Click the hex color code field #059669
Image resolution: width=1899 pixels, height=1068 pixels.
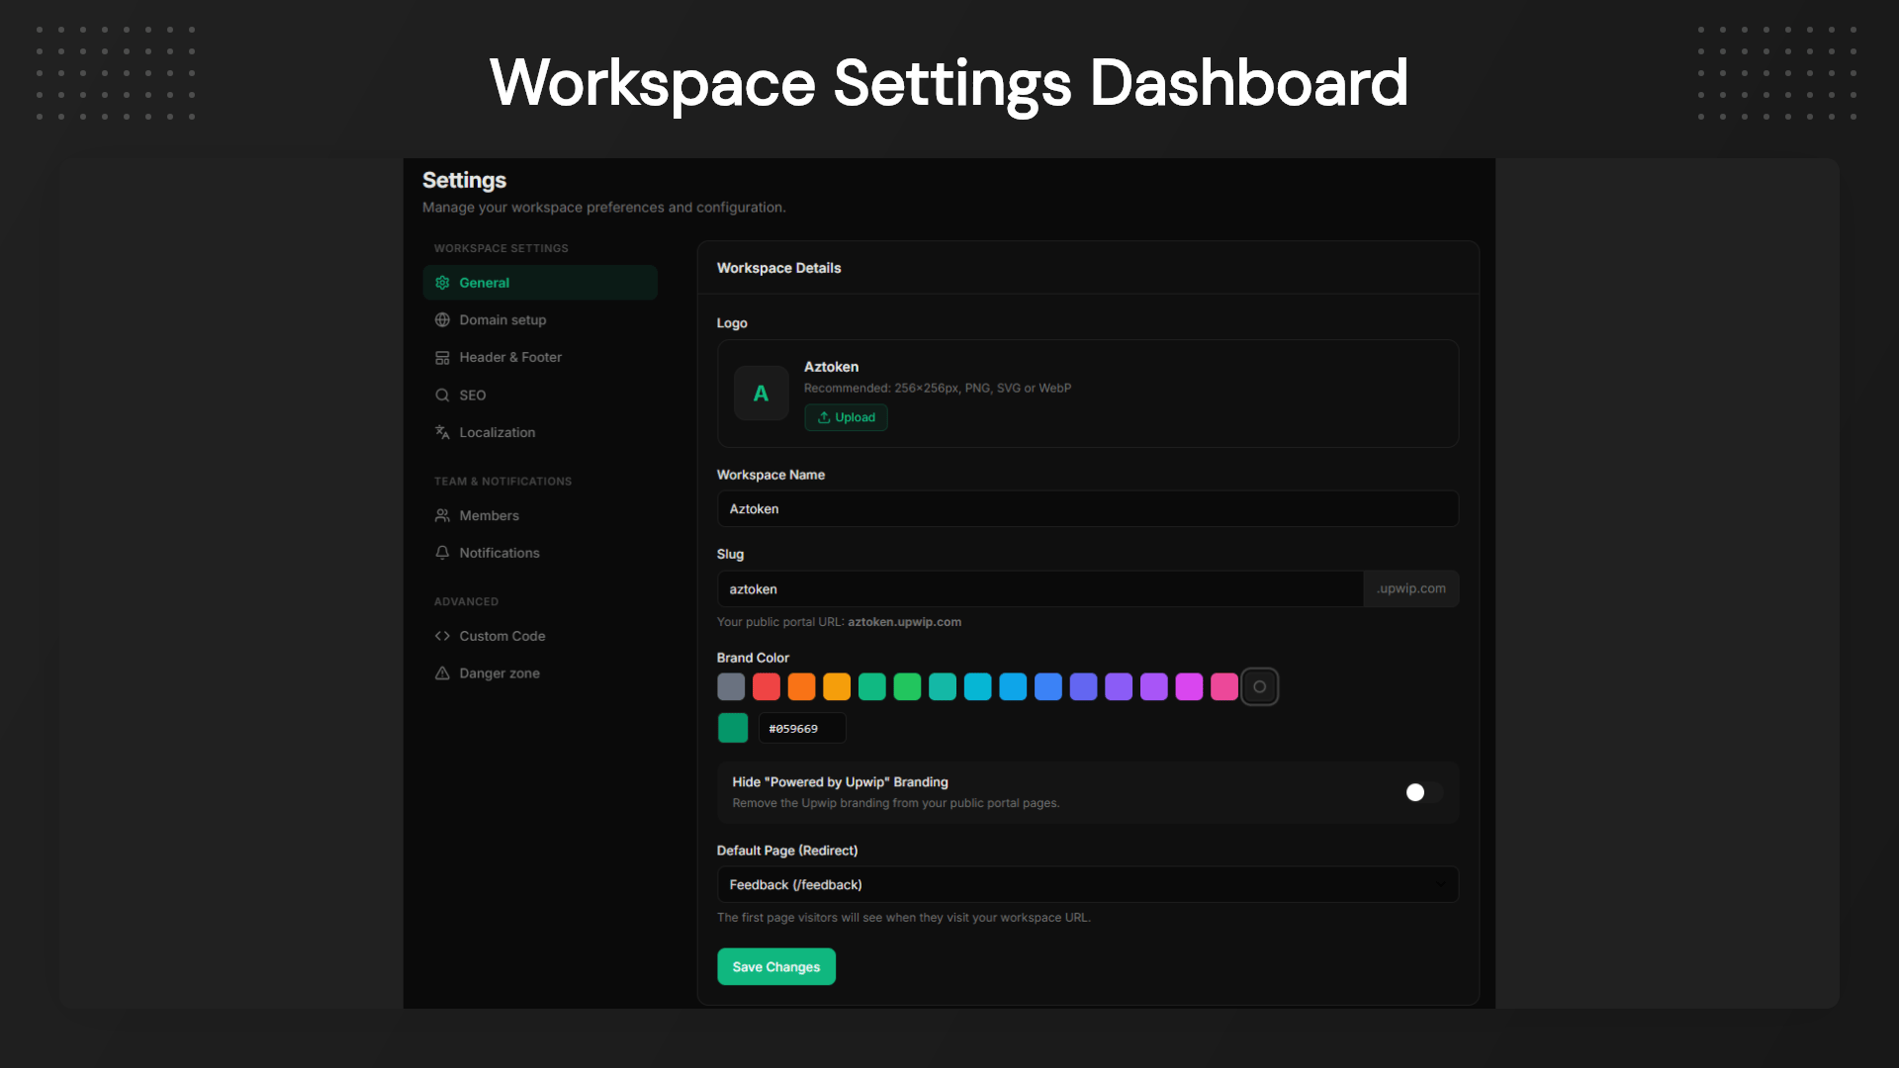pyautogui.click(x=802, y=729)
